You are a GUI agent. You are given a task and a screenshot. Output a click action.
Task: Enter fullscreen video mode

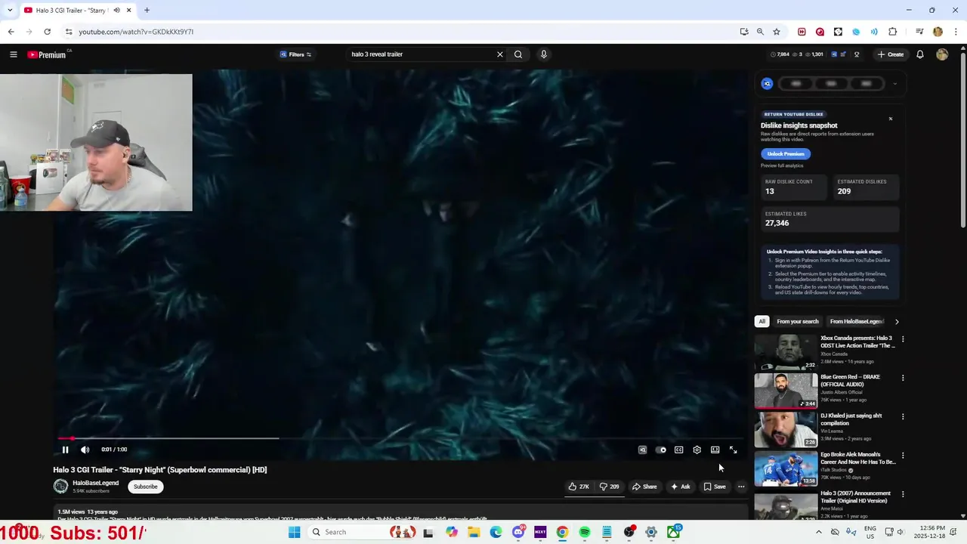(x=733, y=450)
